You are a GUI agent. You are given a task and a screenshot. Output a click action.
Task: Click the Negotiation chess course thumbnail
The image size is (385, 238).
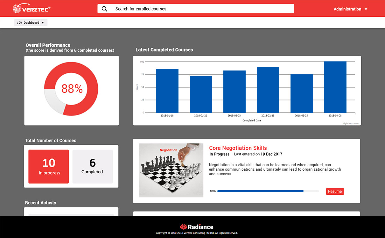[171, 170]
